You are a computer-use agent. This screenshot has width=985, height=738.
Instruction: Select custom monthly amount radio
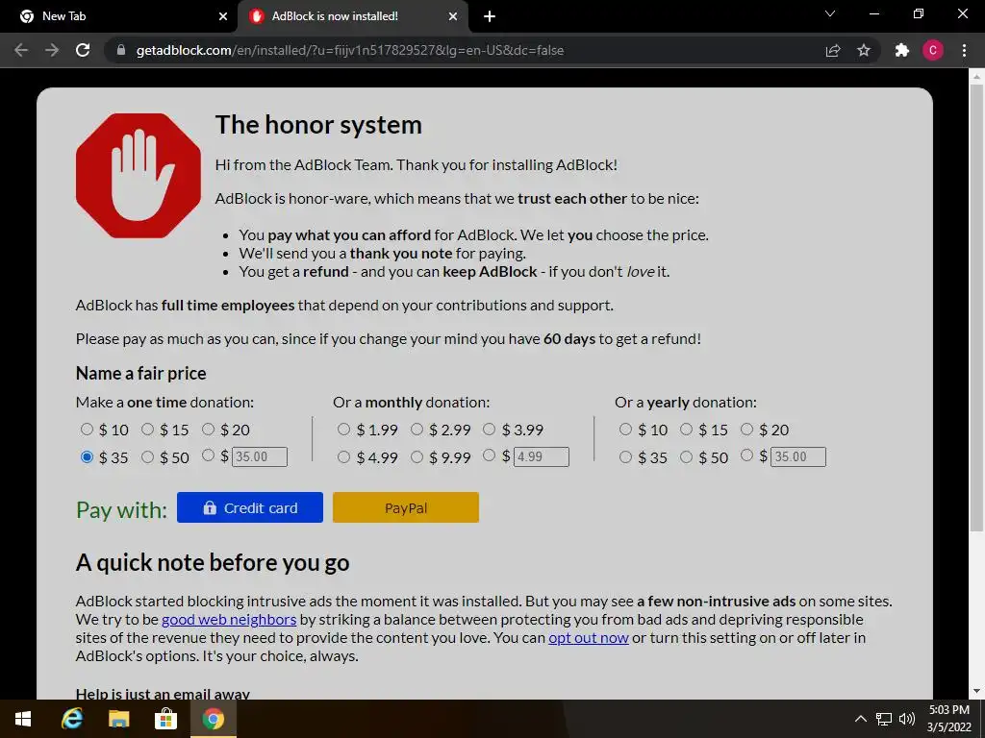click(490, 455)
